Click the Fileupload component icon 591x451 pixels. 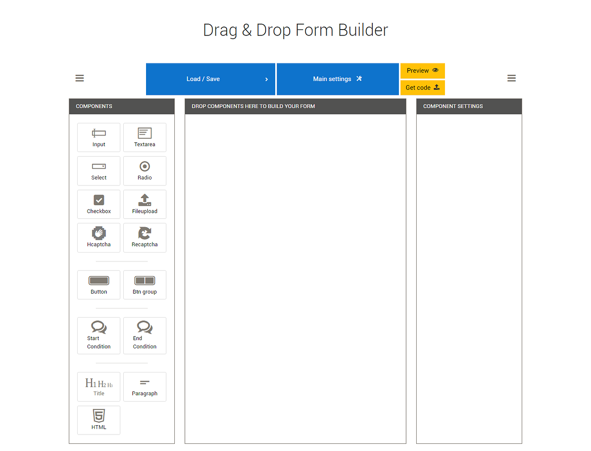(x=144, y=204)
